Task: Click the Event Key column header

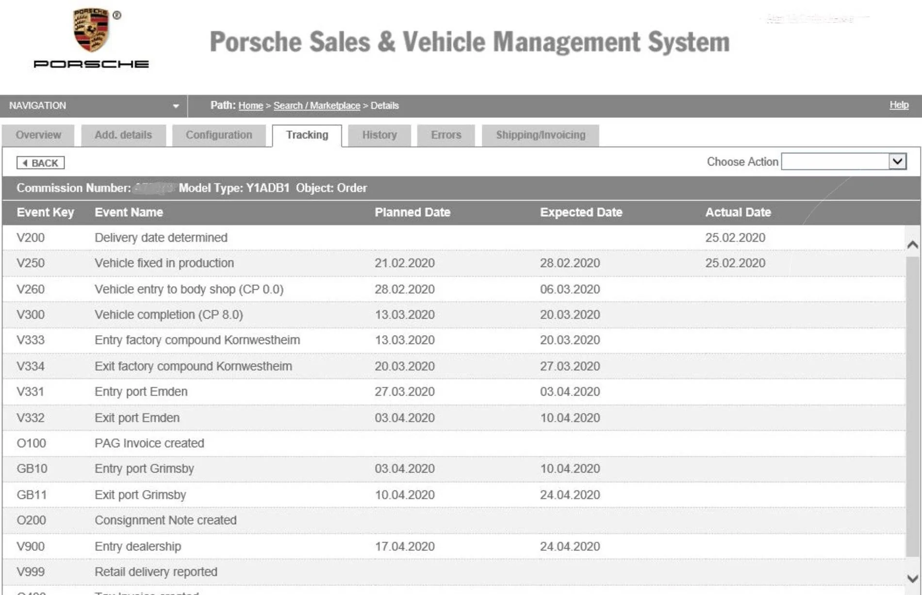Action: (45, 212)
